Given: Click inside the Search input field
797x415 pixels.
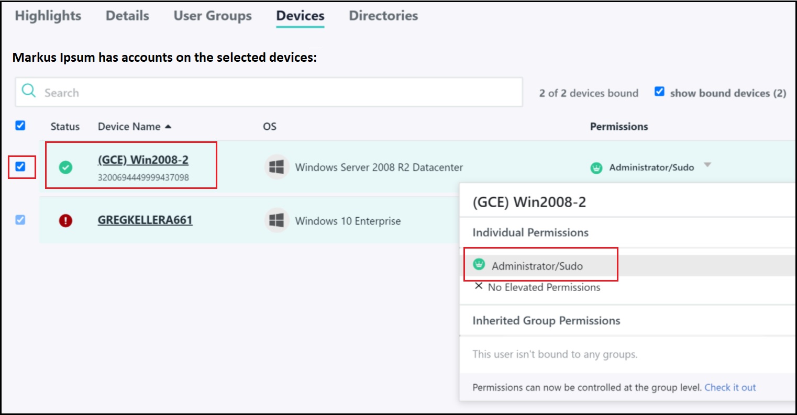Looking at the screenshot, I should point(209,92).
